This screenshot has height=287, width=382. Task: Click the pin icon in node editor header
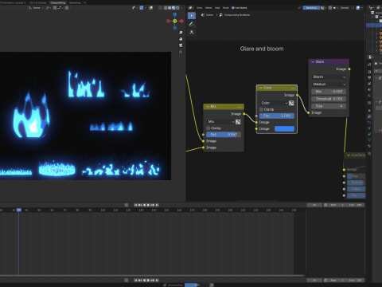point(299,8)
